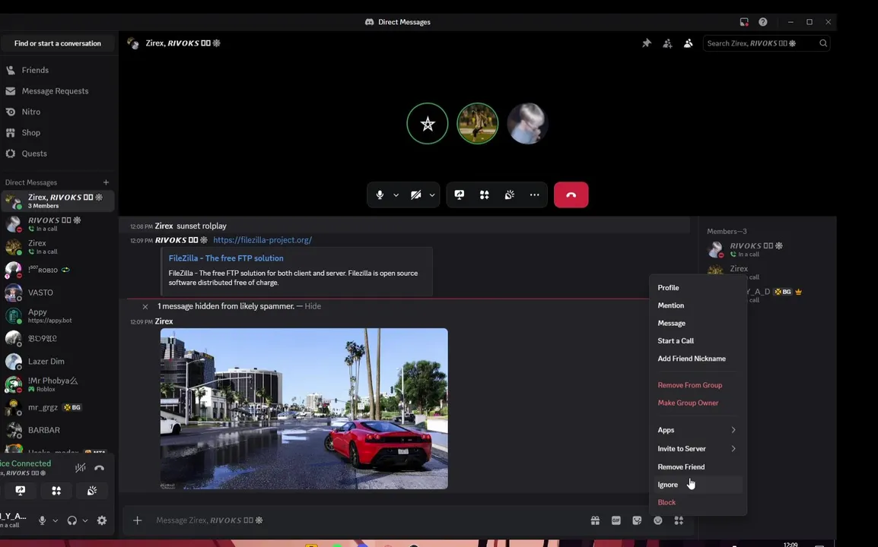Open the filezilla-project.org link
878x547 pixels.
click(262, 240)
